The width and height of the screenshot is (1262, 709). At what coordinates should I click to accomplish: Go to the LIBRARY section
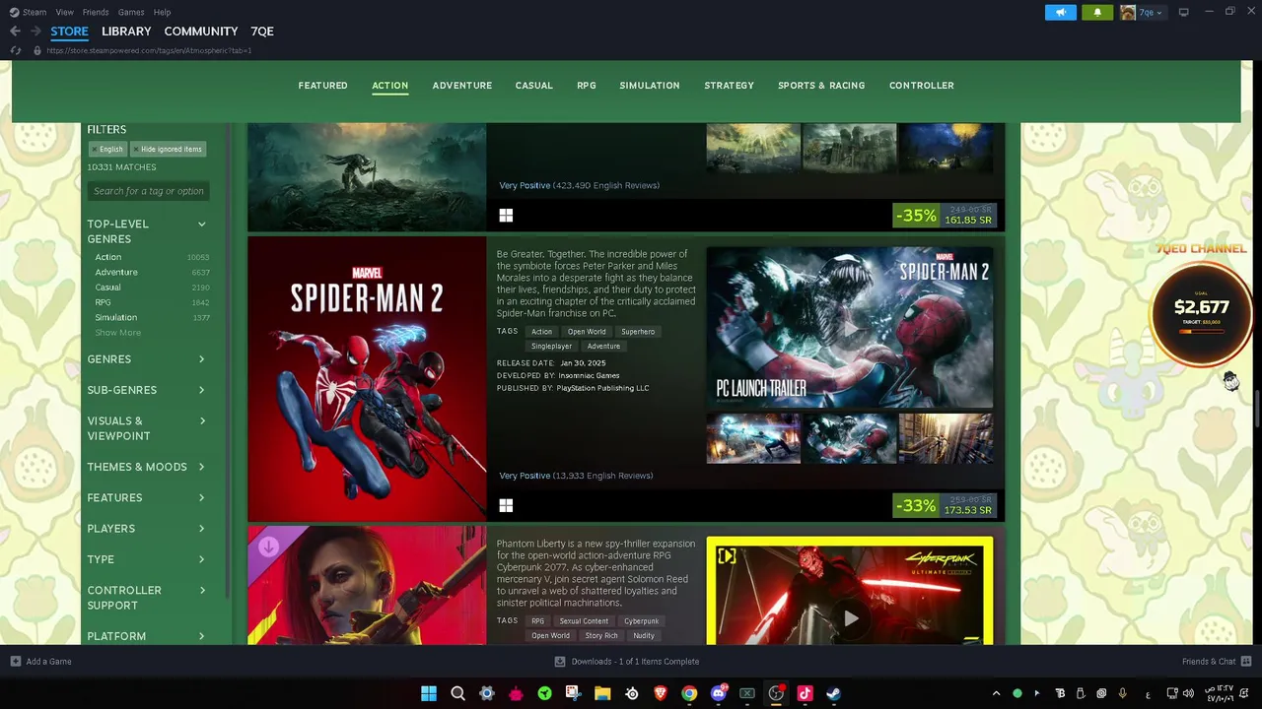click(126, 32)
